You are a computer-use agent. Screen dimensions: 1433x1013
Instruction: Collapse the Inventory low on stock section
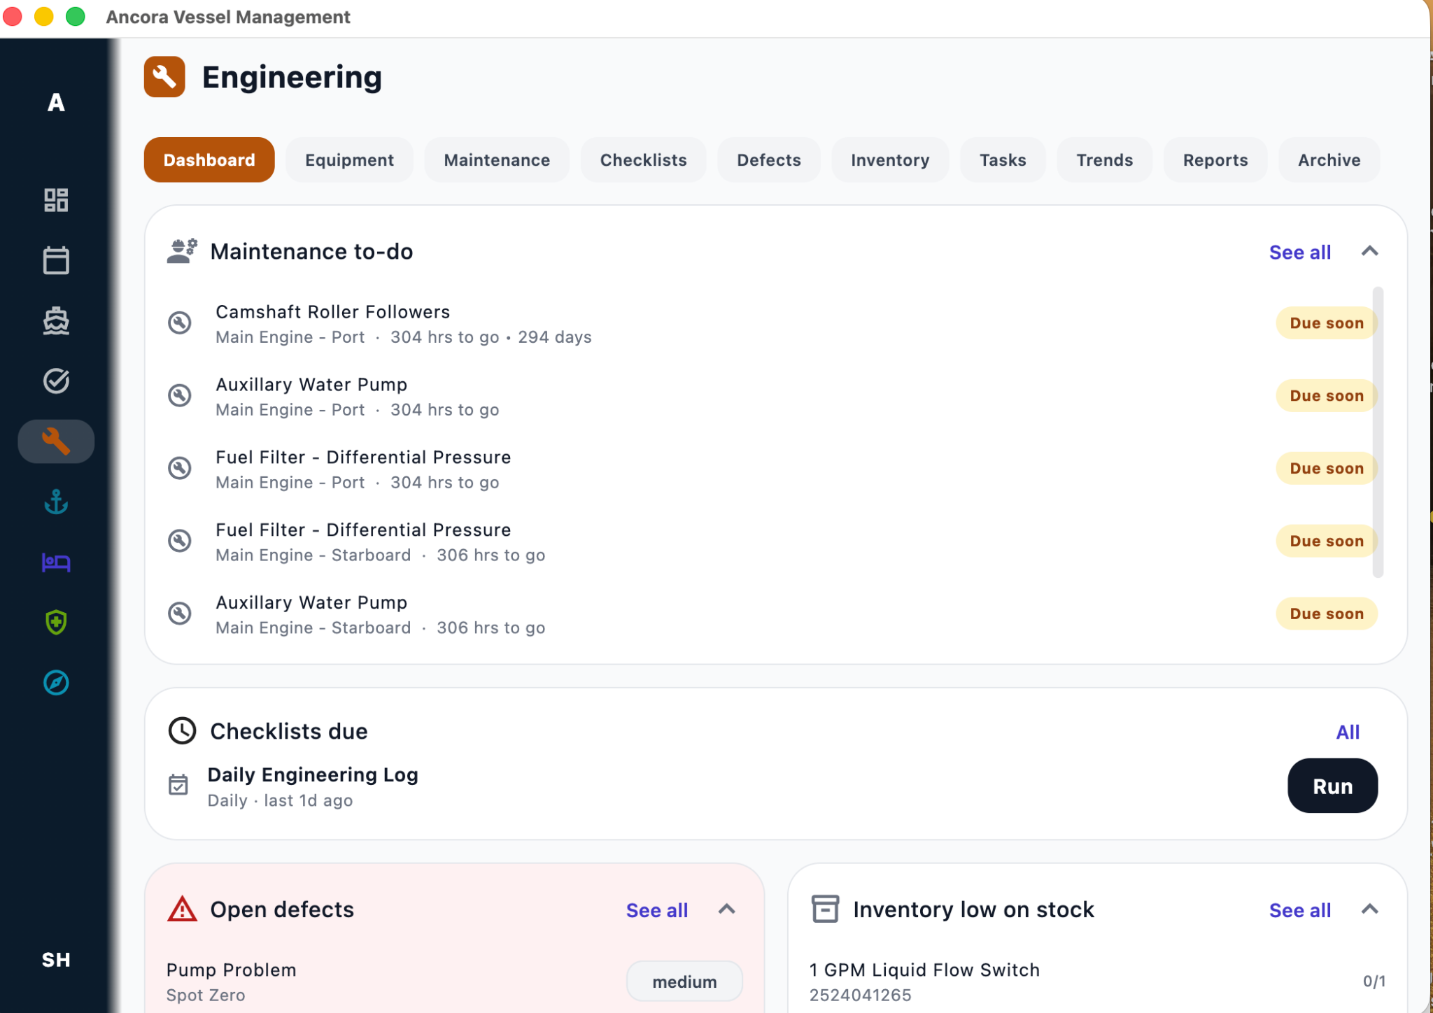coord(1370,909)
